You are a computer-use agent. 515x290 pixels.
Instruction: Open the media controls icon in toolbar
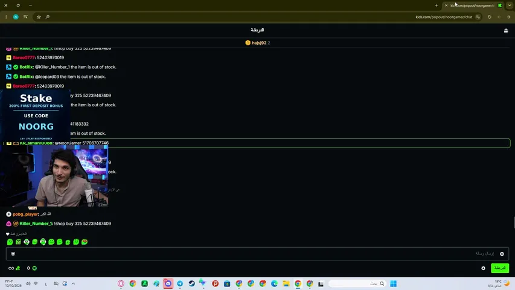(25, 17)
